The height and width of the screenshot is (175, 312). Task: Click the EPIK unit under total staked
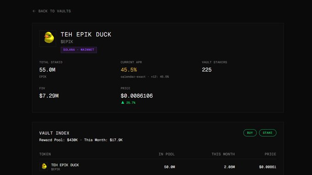[x=43, y=77]
